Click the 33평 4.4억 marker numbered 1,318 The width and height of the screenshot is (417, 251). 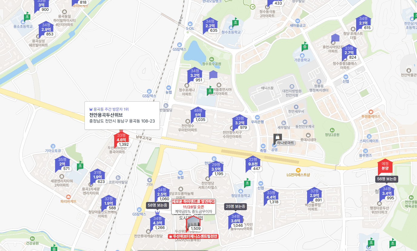tap(271, 197)
